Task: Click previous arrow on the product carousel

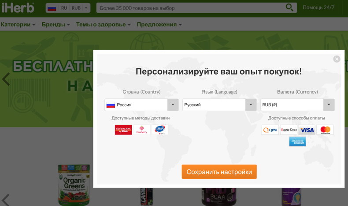Action: (6, 200)
